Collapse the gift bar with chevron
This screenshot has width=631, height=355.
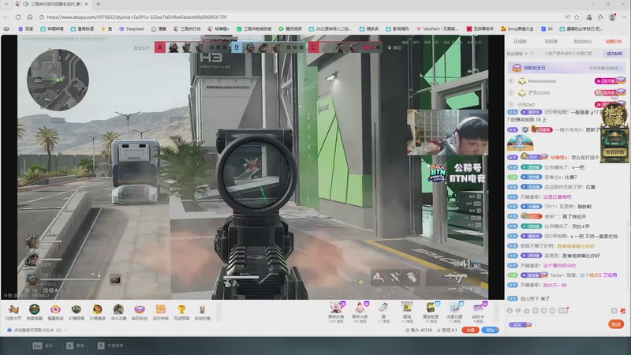pyautogui.click(x=496, y=312)
